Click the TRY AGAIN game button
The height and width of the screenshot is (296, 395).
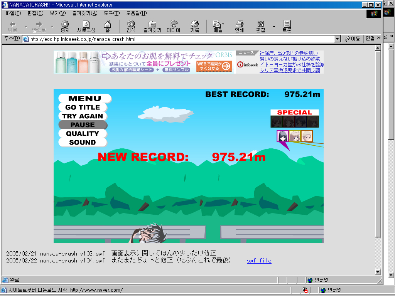[x=83, y=116]
